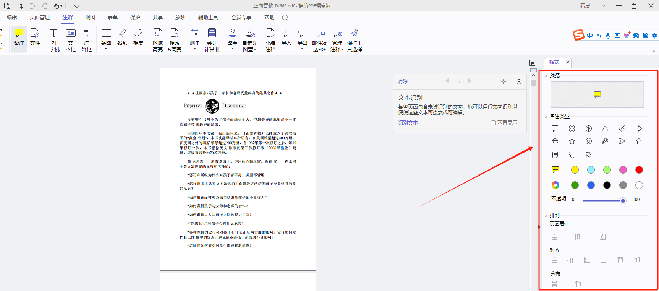Select the help question-mark note type

[x=589, y=128]
